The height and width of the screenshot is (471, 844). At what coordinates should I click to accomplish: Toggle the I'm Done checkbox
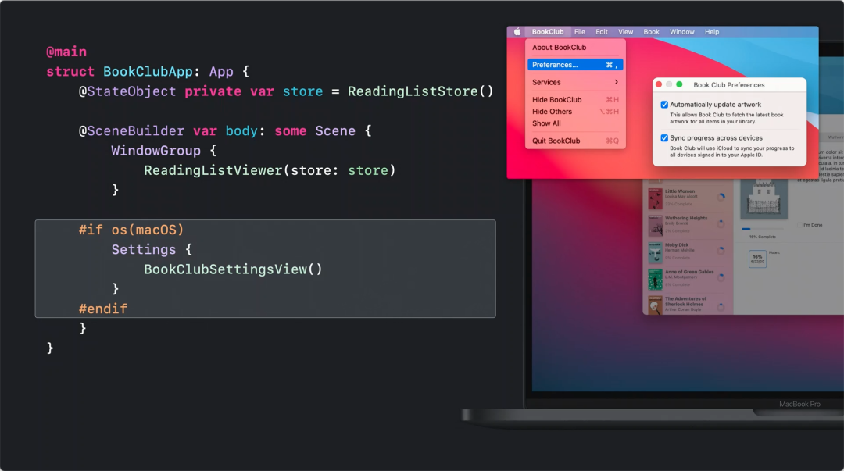[800, 225]
